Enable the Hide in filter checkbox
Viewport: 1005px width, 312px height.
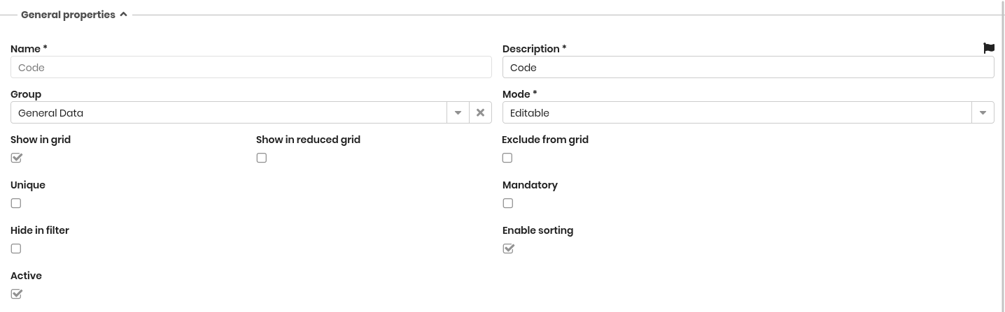click(x=16, y=248)
